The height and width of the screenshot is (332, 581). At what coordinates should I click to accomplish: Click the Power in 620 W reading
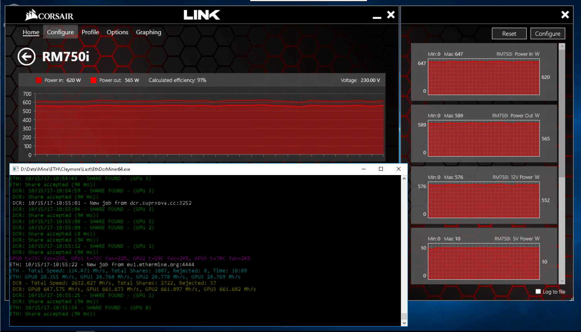62,80
